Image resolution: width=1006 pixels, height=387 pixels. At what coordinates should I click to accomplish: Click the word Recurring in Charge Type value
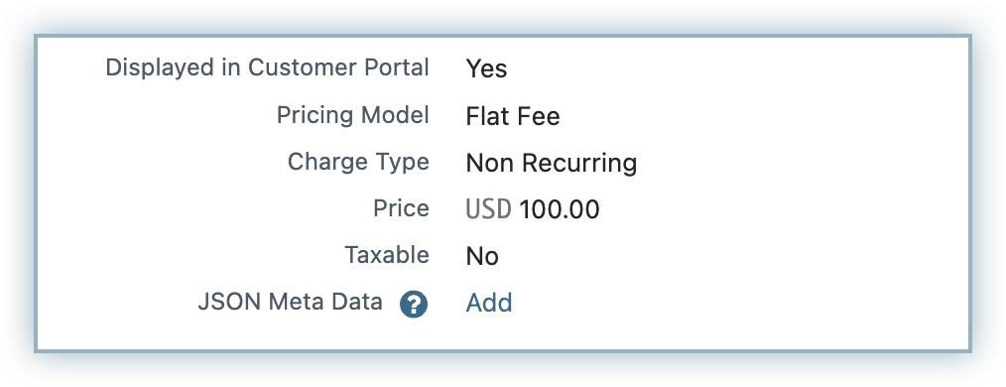click(578, 163)
